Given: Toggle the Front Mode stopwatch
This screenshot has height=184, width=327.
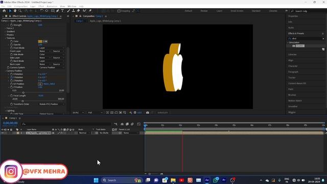Looking at the screenshot, I should point(11,48).
